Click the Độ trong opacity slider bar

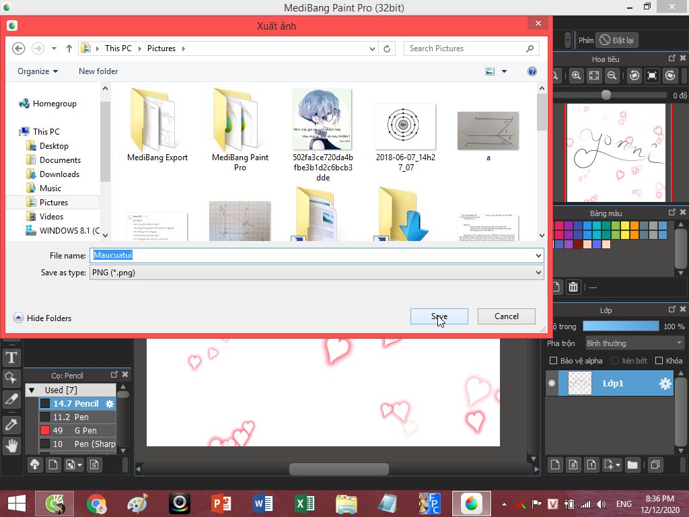[x=620, y=326]
